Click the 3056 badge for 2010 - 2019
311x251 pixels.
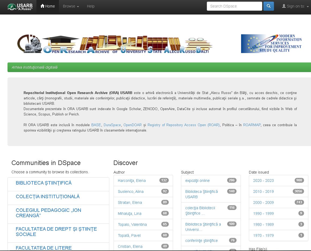[298, 191]
